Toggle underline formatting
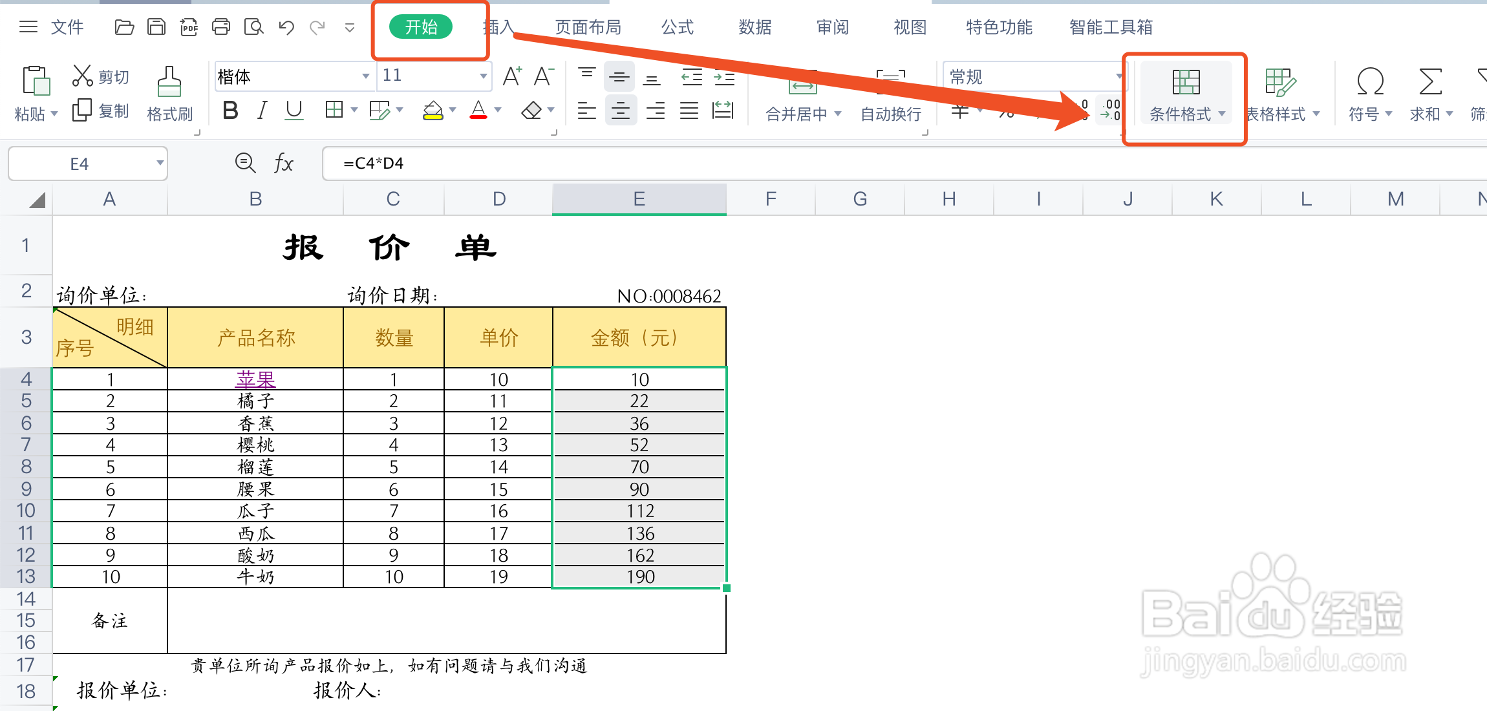Image resolution: width=1487 pixels, height=711 pixels. [294, 110]
